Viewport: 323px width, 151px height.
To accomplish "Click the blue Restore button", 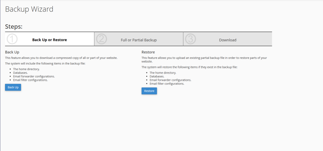I will pyautogui.click(x=149, y=91).
